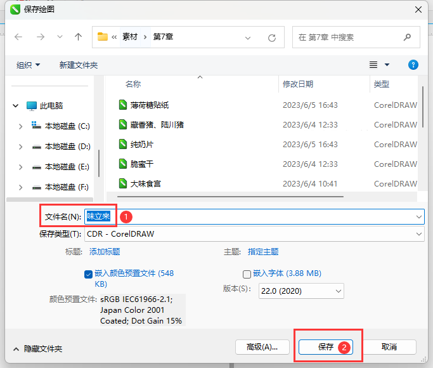
Task: Expand the address bar history dropdown
Action: click(248, 37)
